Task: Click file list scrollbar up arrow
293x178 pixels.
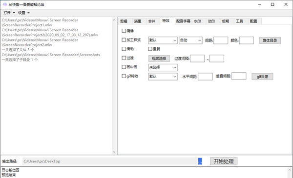Action: pos(114,20)
